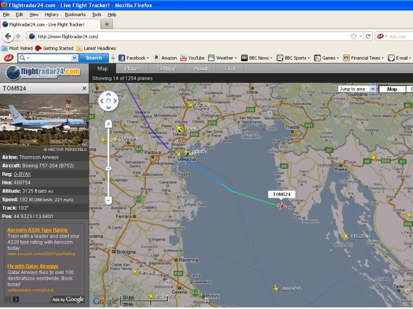
Task: Click the Most Visited bookmark
Action: [17, 48]
